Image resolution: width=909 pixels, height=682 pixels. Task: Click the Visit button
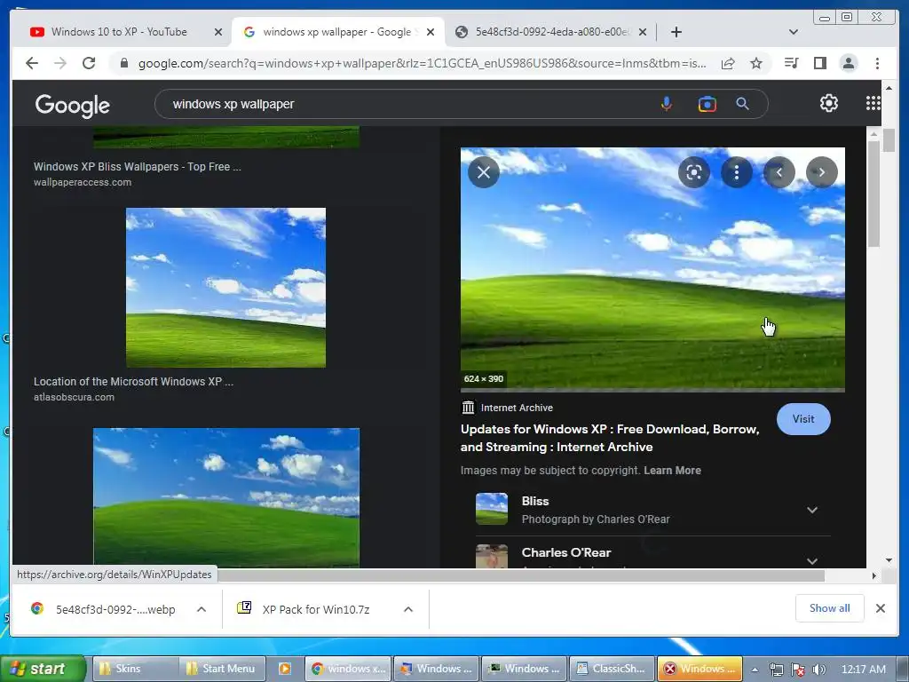pyautogui.click(x=802, y=419)
